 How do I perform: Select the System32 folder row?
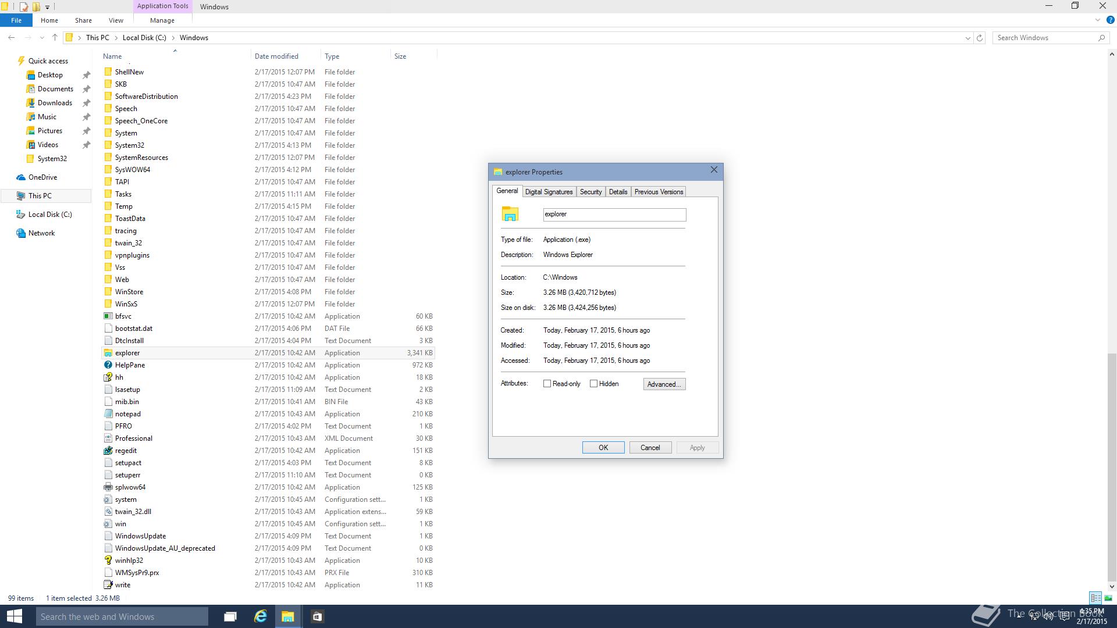click(x=269, y=145)
